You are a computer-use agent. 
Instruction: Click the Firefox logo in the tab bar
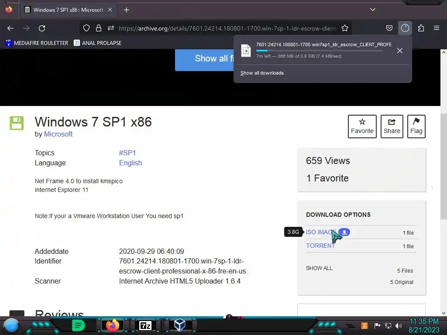click(9, 10)
